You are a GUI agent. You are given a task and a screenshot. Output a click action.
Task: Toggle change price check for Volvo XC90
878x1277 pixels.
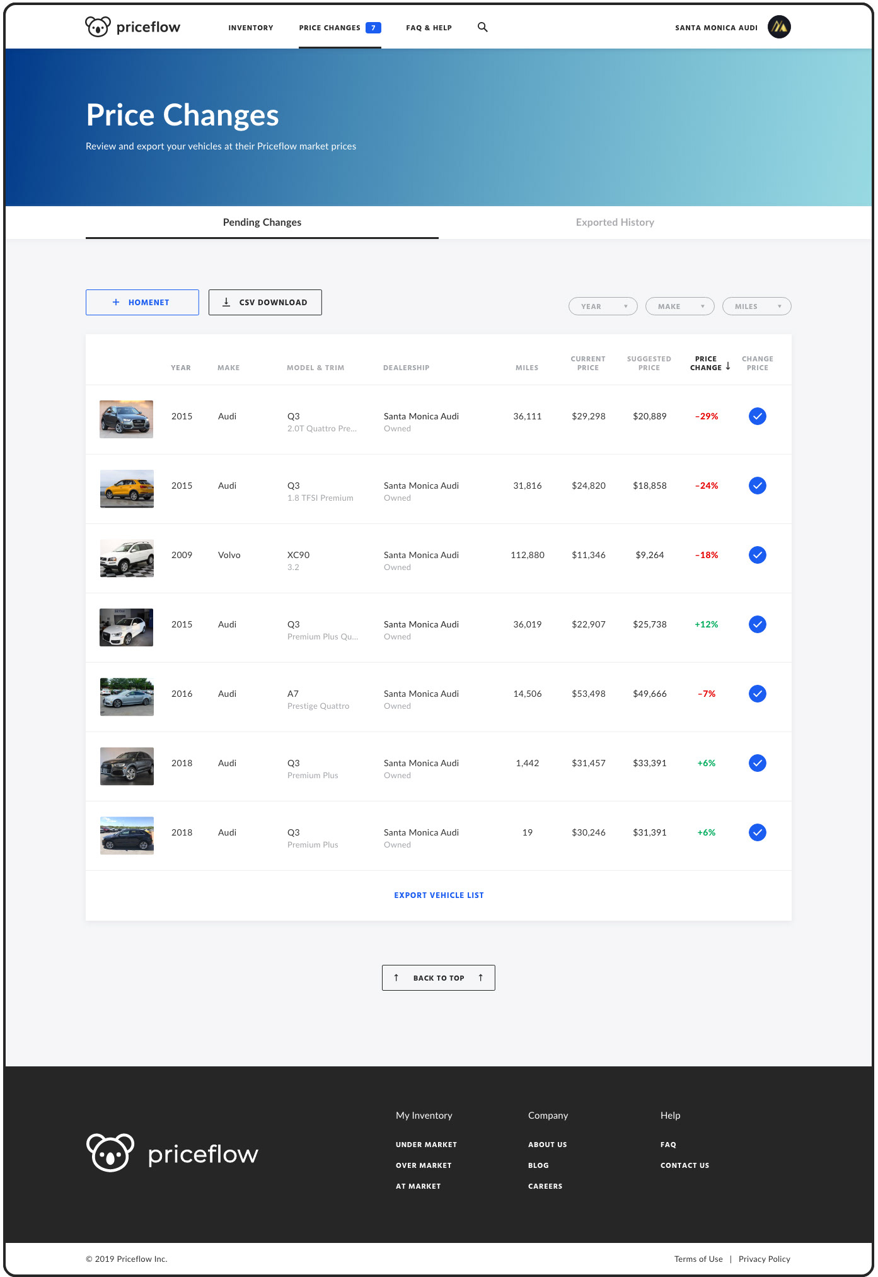(758, 555)
